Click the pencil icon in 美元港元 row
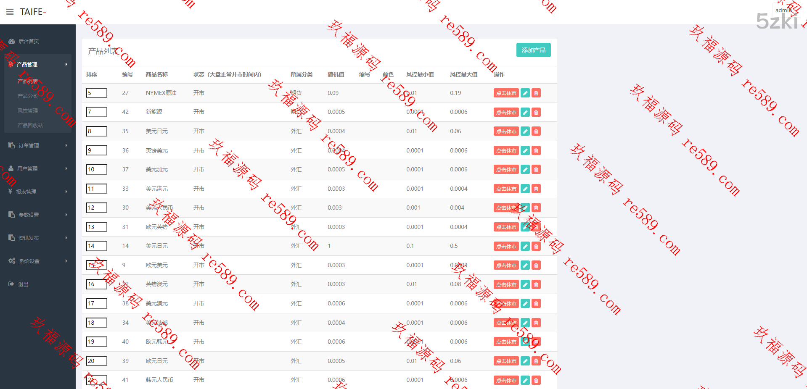The width and height of the screenshot is (807, 389). tap(525, 189)
